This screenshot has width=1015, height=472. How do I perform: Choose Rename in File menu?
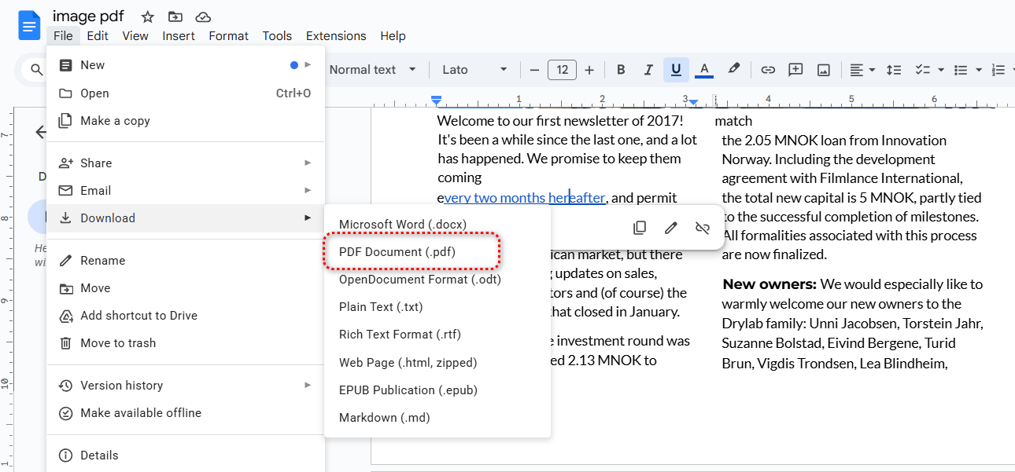(186, 261)
